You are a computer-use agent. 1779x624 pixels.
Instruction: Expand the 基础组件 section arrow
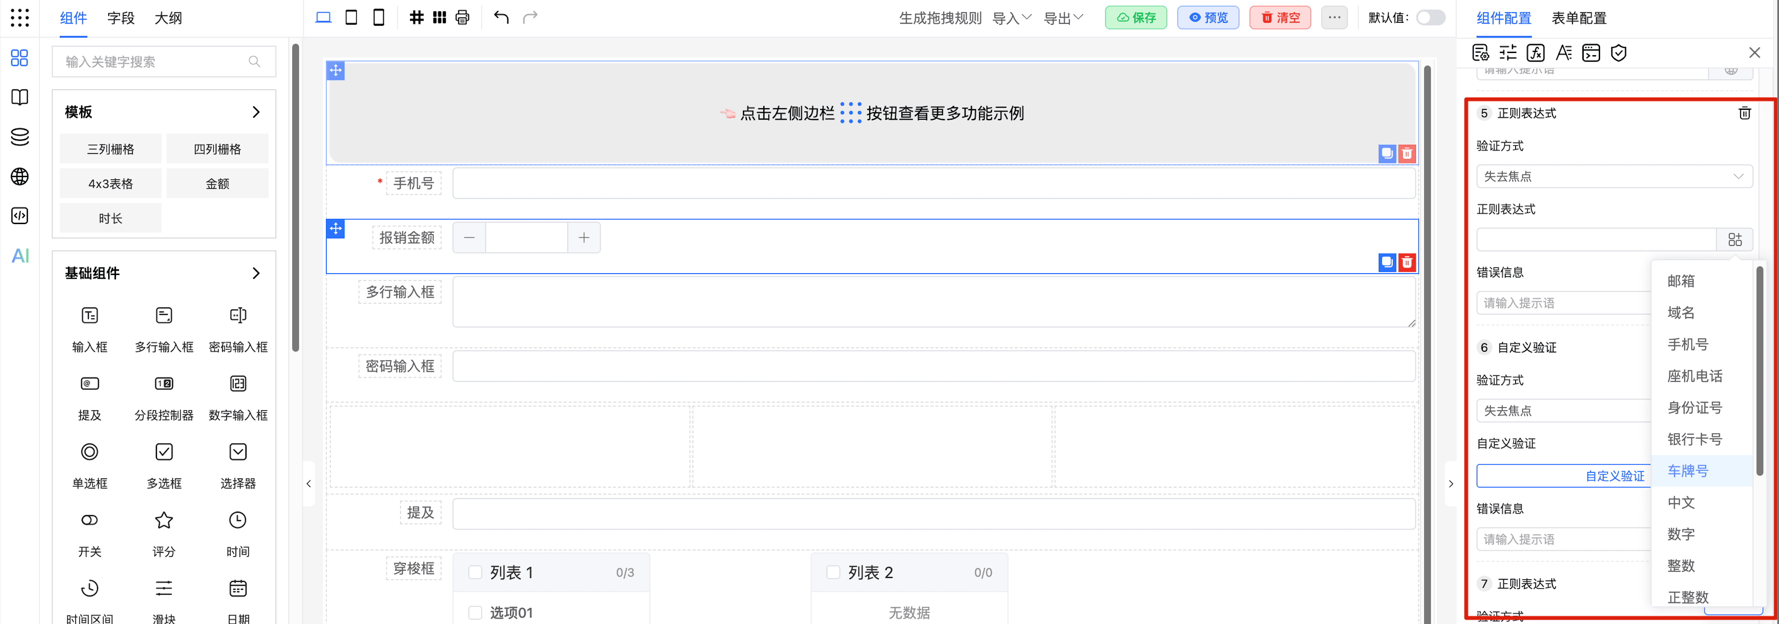pyautogui.click(x=256, y=273)
